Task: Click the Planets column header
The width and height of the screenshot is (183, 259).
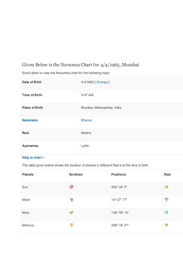Action: pos(28,174)
